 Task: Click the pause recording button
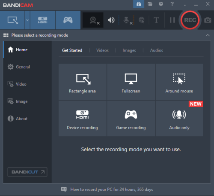coord(172,20)
